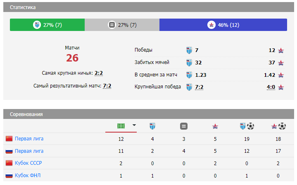Click the red star crest beside 37 goals
The width and height of the screenshot is (297, 185).
[281, 63]
